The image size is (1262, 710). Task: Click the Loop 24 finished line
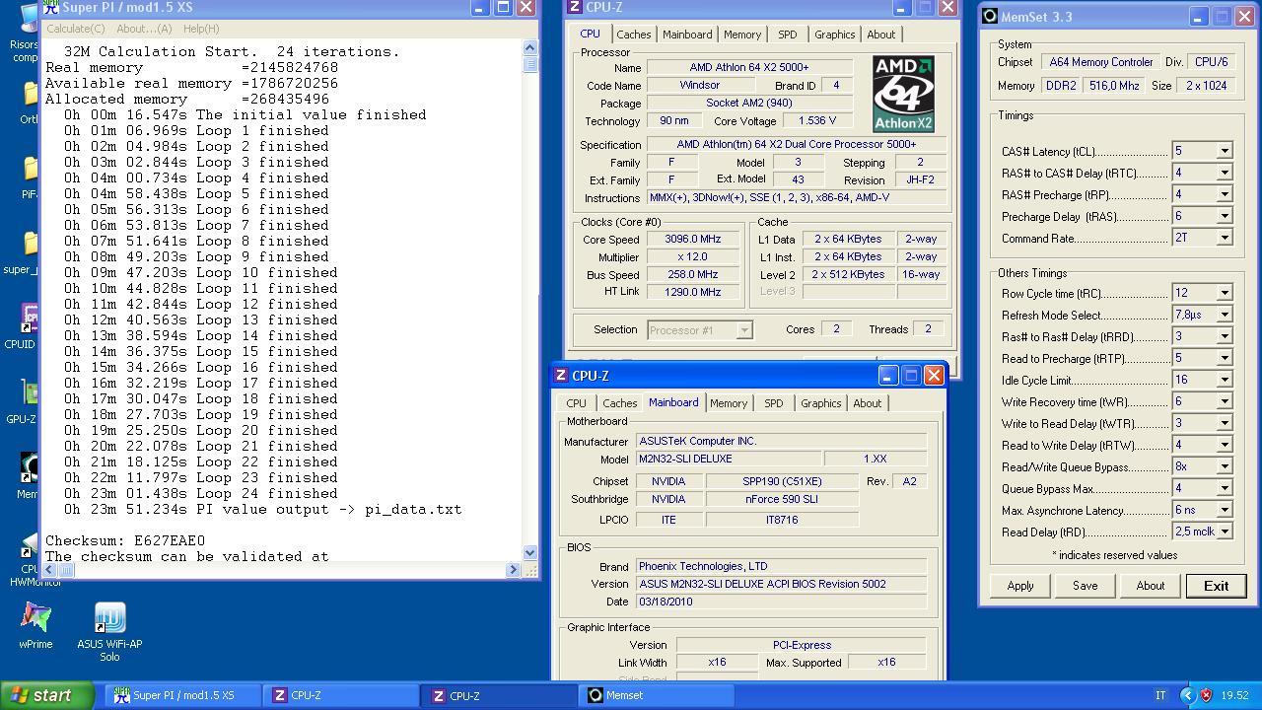[x=201, y=493]
